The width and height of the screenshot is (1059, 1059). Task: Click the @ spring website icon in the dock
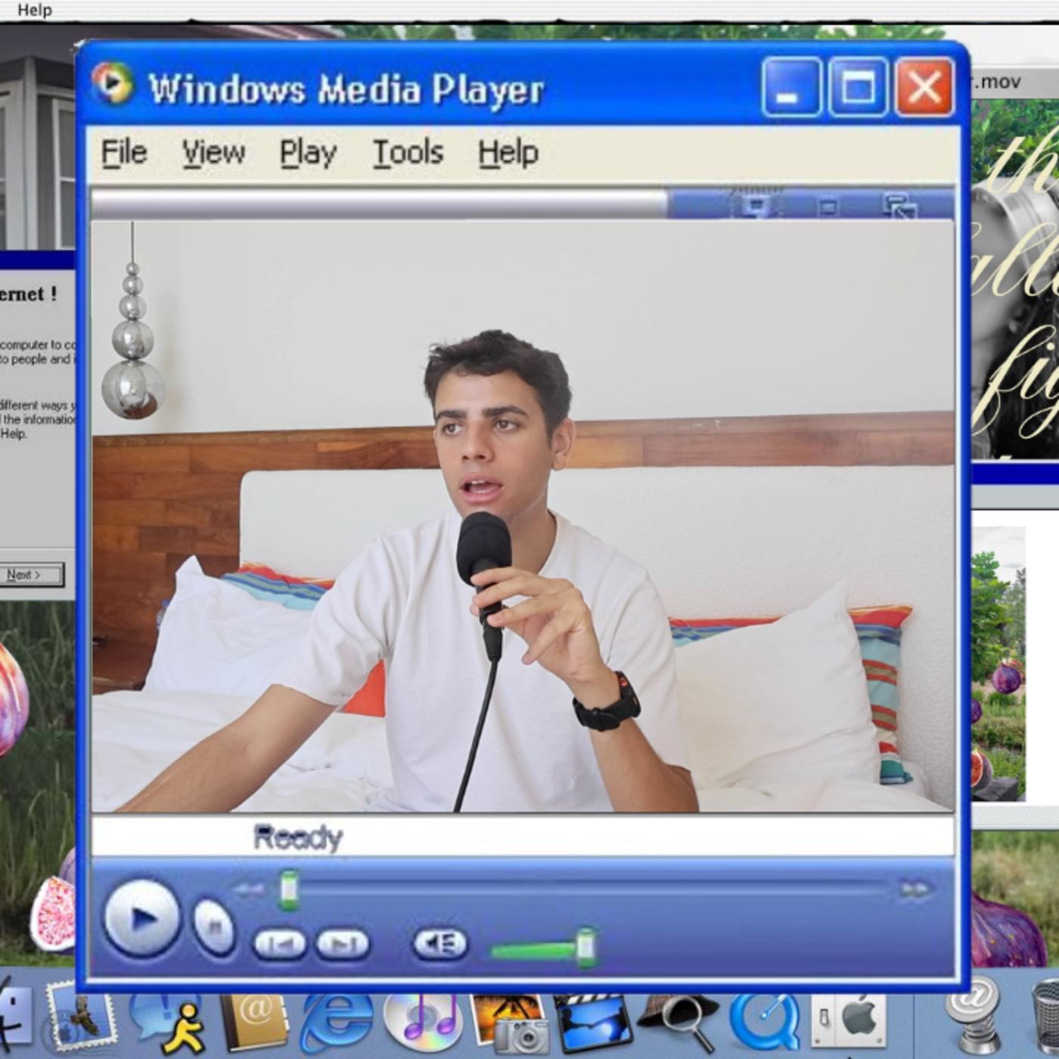click(x=975, y=1015)
